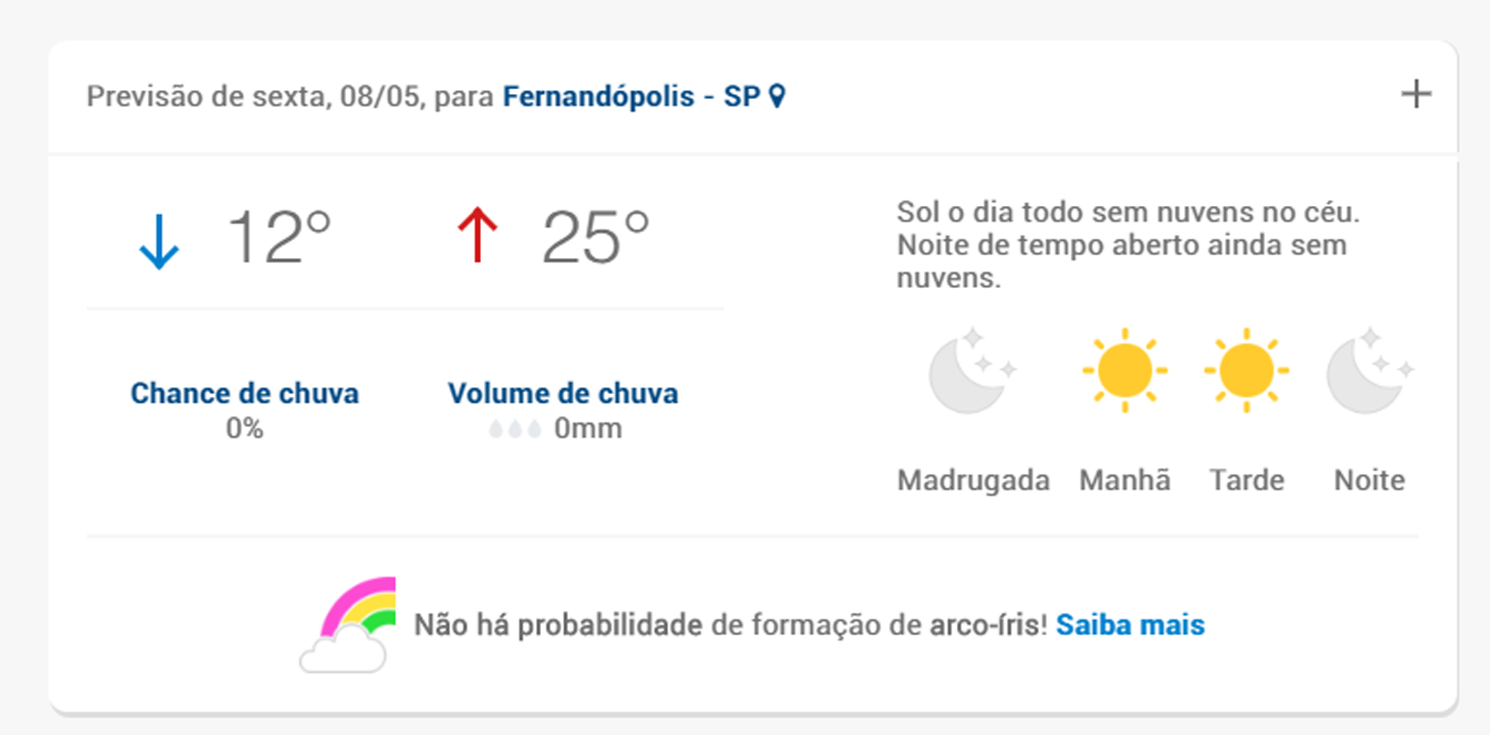Click the location pin icon
This screenshot has height=735, width=1490.
pos(778,96)
